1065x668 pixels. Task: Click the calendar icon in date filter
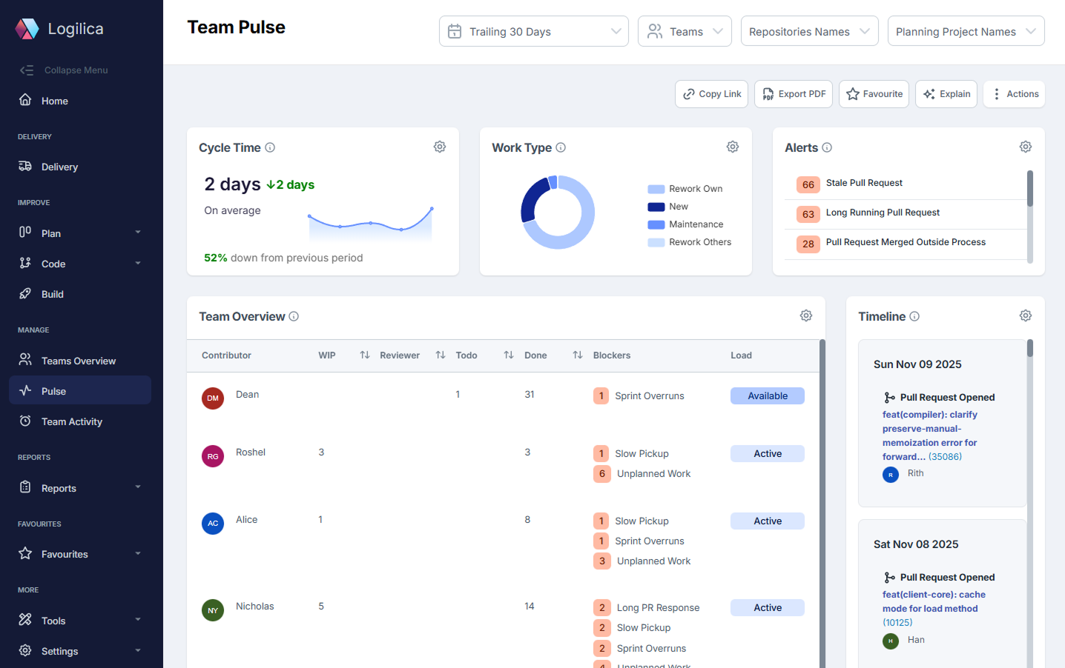pyautogui.click(x=455, y=32)
